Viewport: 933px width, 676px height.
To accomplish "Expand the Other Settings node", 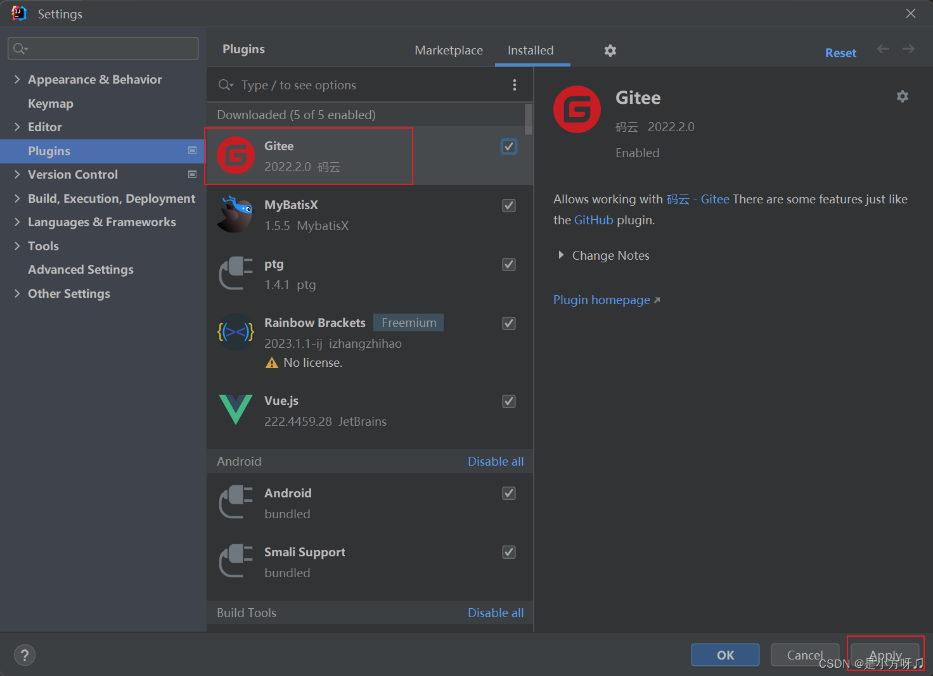I will (17, 293).
